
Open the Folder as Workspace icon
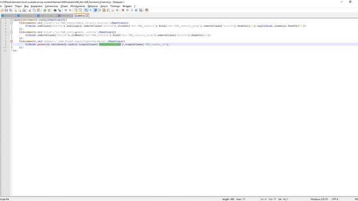point(113,10)
